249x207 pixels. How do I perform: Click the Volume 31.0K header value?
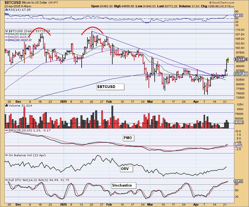tap(190, 6)
